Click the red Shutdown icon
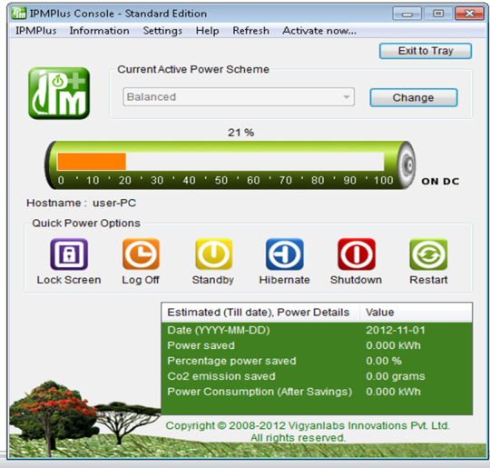The width and height of the screenshot is (490, 468). click(x=357, y=254)
